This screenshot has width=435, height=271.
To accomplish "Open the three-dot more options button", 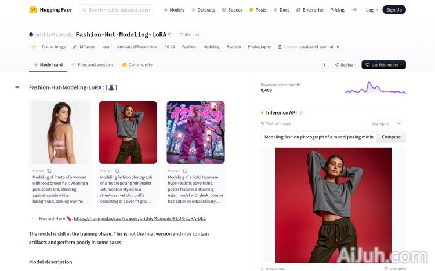I will (324, 65).
